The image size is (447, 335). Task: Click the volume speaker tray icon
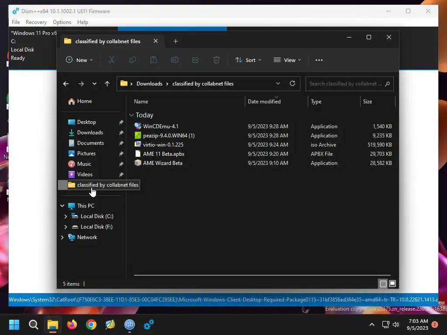(x=396, y=325)
